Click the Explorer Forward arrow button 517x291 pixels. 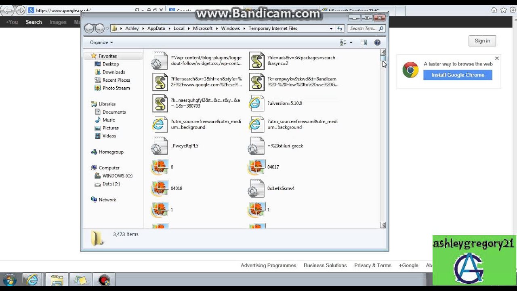pyautogui.click(x=99, y=28)
